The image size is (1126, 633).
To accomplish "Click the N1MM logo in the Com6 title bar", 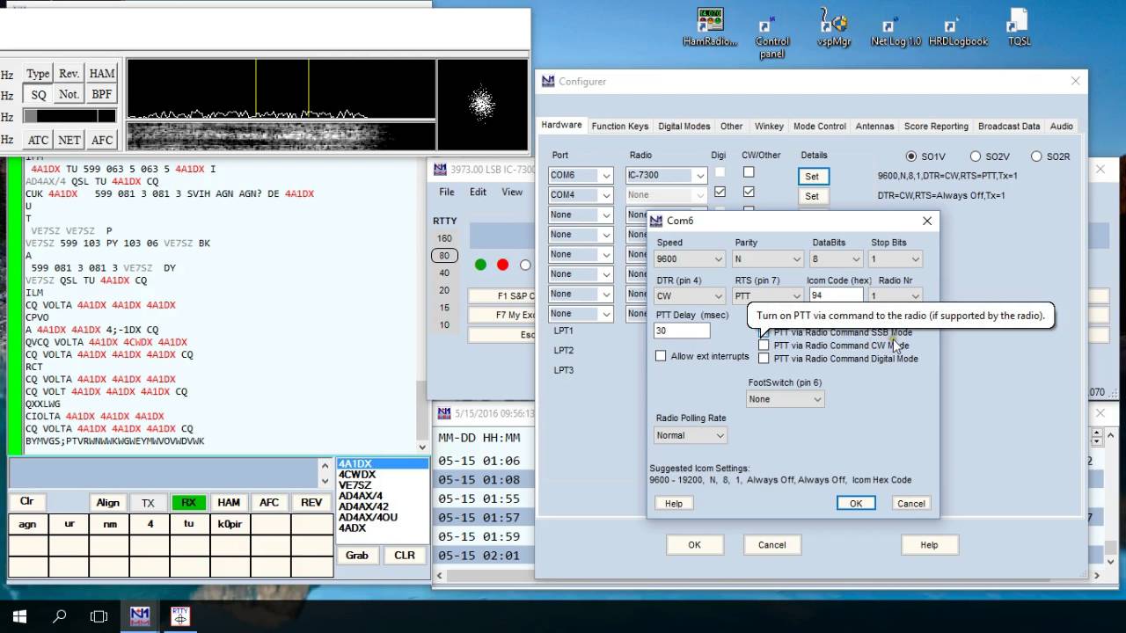I will coord(656,221).
